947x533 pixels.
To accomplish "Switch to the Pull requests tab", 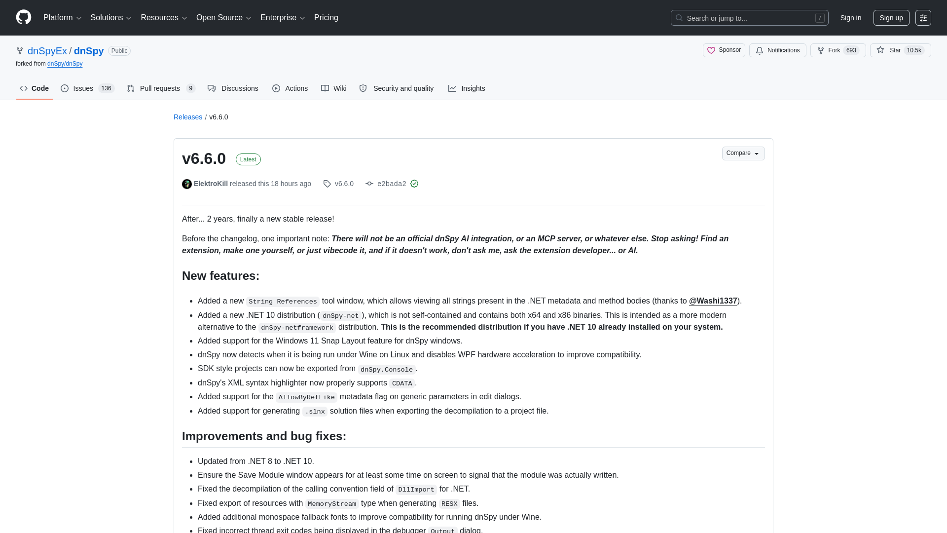I will click(x=161, y=88).
